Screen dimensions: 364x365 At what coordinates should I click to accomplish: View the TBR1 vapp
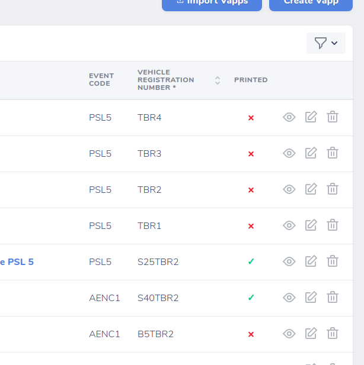(289, 225)
